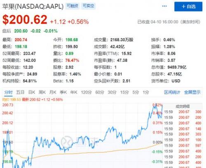Click the 量比 value 0.89

pyautogui.click(x=69, y=53)
